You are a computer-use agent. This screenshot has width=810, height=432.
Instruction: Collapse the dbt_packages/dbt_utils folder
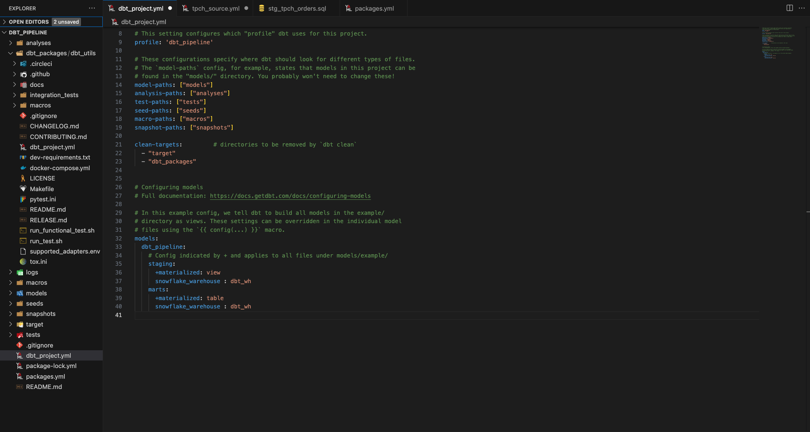point(11,53)
